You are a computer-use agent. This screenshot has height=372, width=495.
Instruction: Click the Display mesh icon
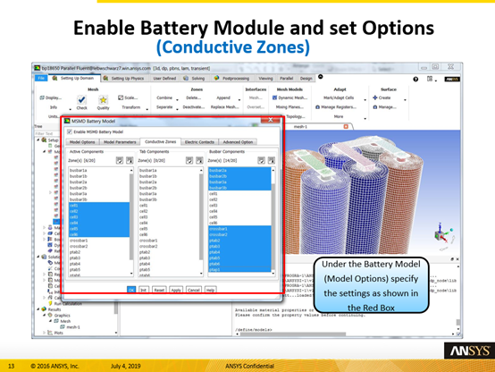pos(42,97)
